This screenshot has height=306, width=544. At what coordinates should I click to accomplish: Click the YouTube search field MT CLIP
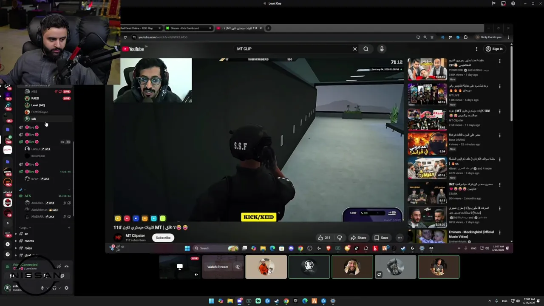click(x=293, y=49)
